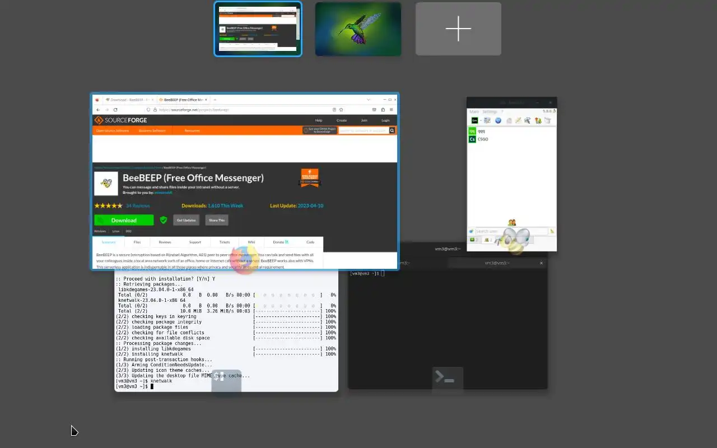The height and width of the screenshot is (448, 717).
Task: Expand the Resources menu on SourceForge
Action: pos(192,130)
